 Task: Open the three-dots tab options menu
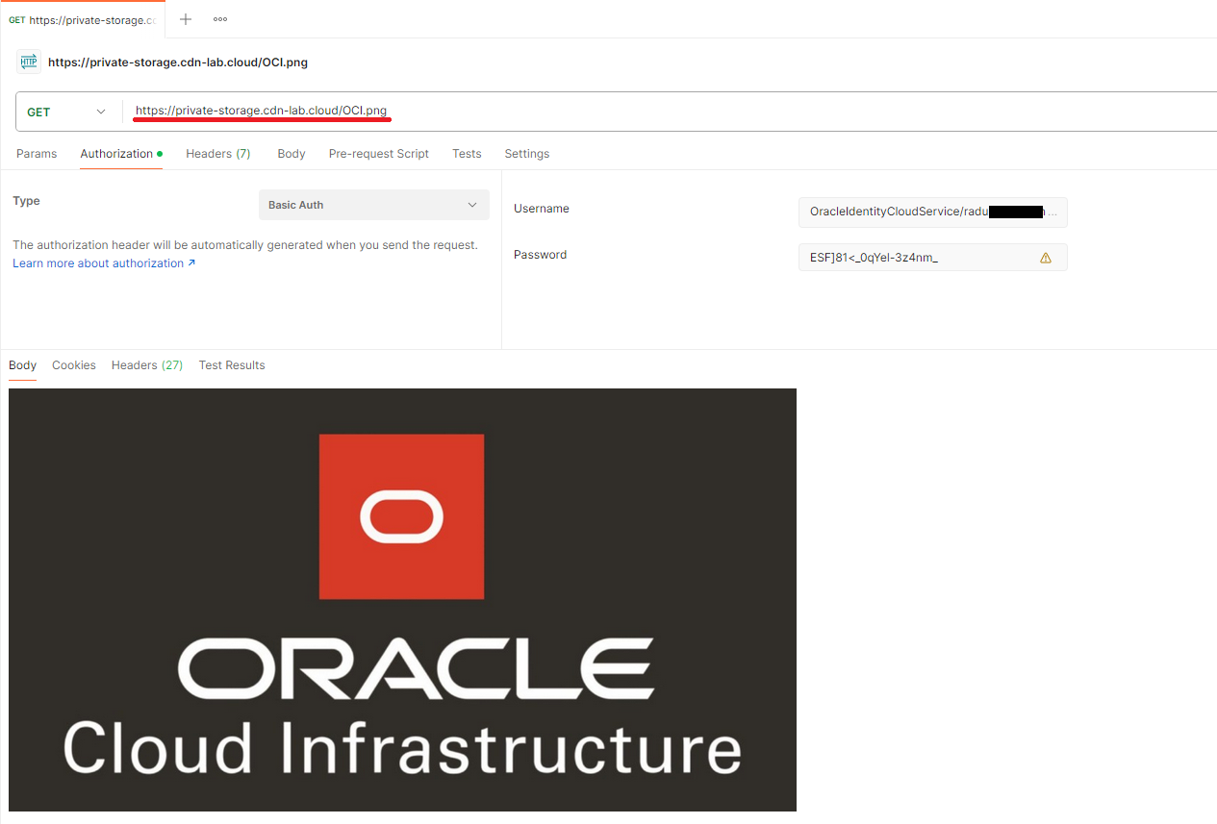click(220, 19)
